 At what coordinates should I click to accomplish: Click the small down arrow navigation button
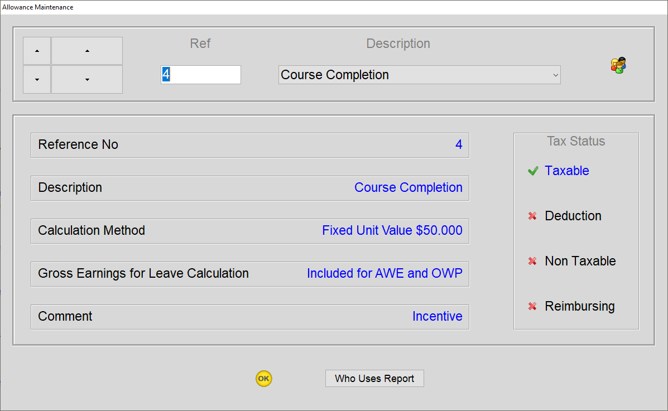tap(37, 79)
